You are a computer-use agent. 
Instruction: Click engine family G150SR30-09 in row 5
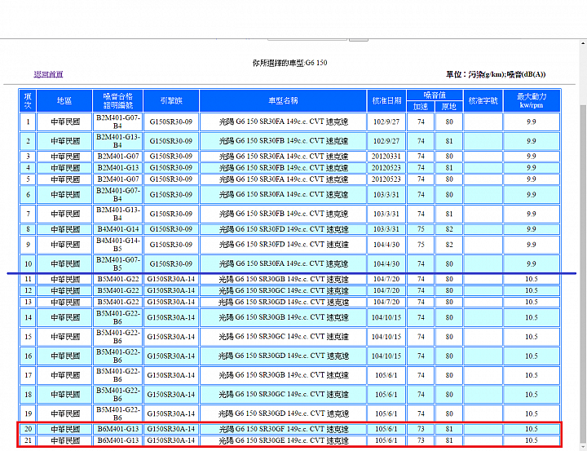click(171, 179)
